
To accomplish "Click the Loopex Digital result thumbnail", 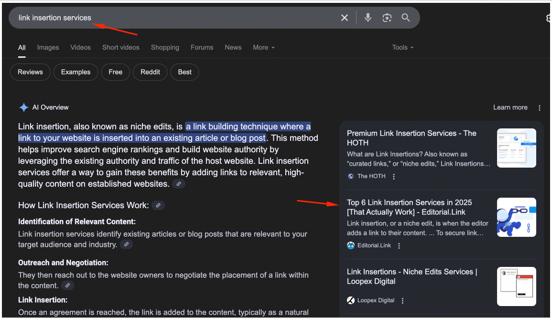I will point(517,286).
